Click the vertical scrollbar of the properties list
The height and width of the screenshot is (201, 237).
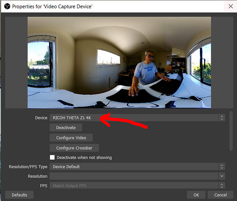pyautogui.click(x=231, y=131)
